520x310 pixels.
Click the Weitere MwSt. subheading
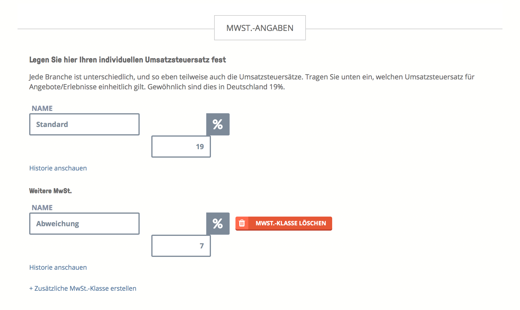pyautogui.click(x=51, y=191)
